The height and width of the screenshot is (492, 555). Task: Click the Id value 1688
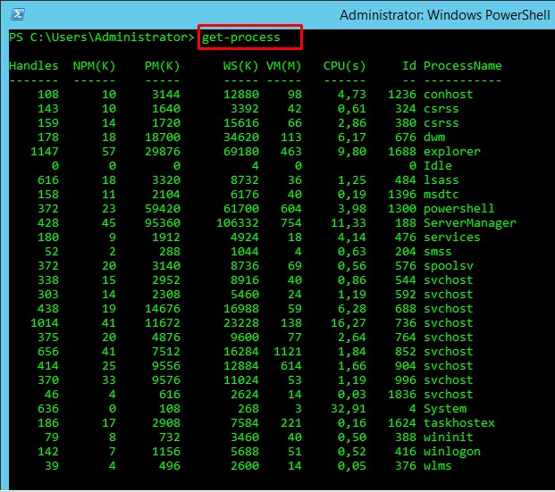[x=402, y=152]
